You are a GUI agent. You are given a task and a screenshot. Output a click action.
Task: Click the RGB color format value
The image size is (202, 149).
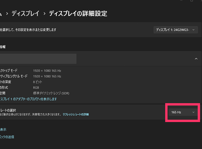point(36,88)
